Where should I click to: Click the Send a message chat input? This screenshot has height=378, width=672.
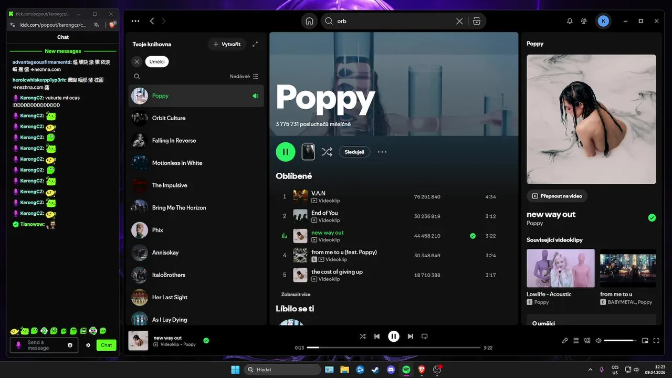point(44,345)
